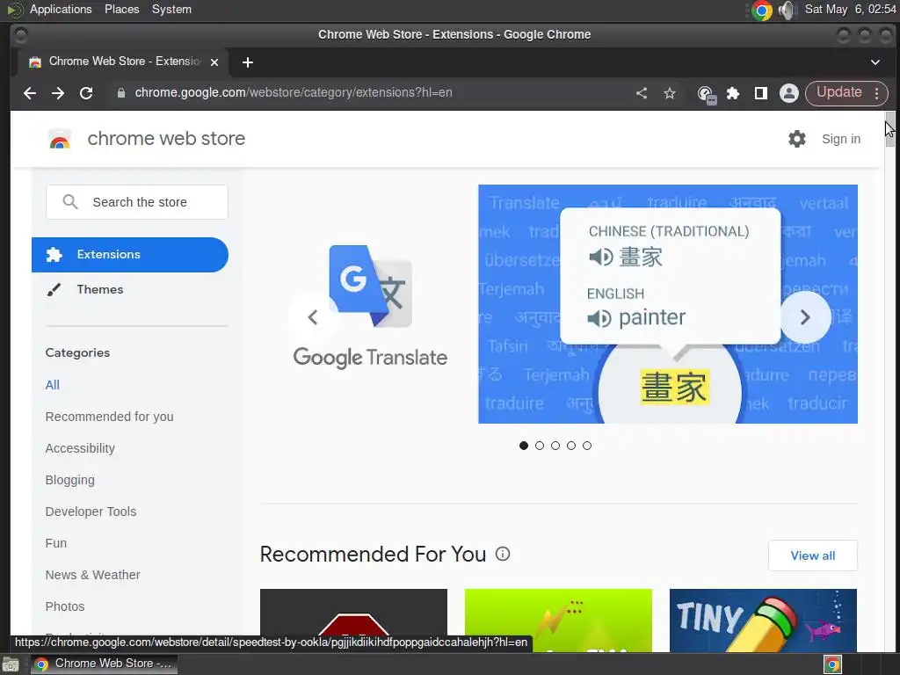Viewport: 900px width, 675px height.
Task: Open the News & Weather category
Action: [92, 574]
